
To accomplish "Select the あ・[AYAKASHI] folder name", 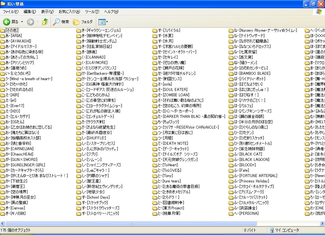I will tap(18, 41).
